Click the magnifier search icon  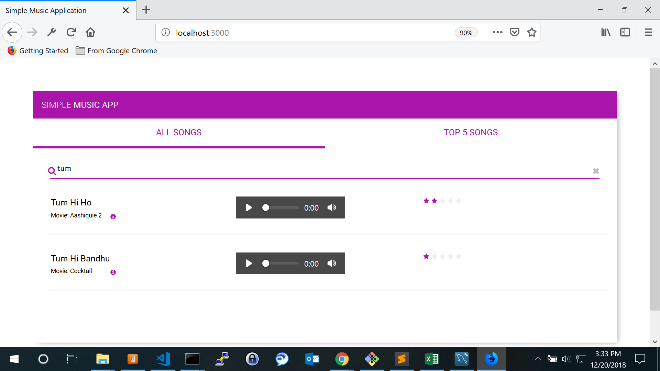tap(52, 171)
